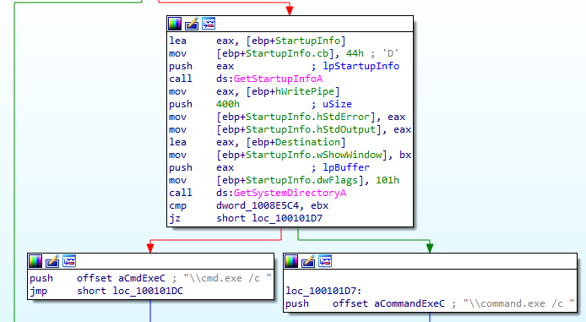
Task: Click the jz mnemonic in the top node
Action: pos(175,218)
